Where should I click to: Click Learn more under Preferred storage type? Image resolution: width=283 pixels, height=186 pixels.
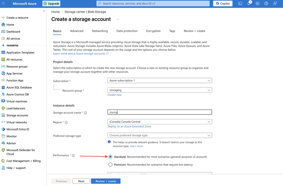[x=137, y=146]
